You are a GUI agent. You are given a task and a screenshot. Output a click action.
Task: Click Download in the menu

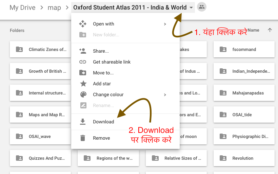(125, 122)
